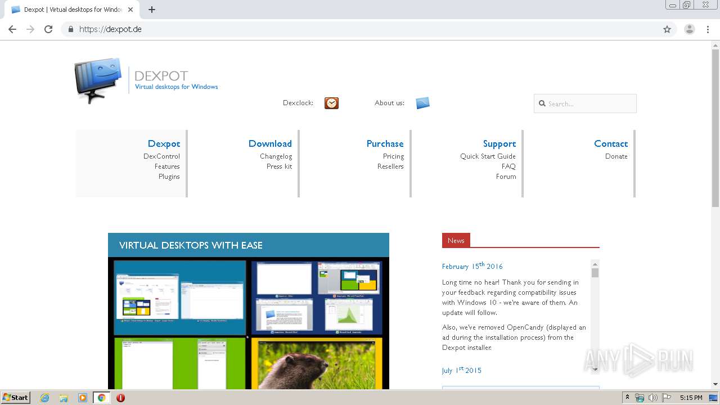Click the taskbar clock showing 5:15 PM
This screenshot has height=405, width=720.
point(691,398)
